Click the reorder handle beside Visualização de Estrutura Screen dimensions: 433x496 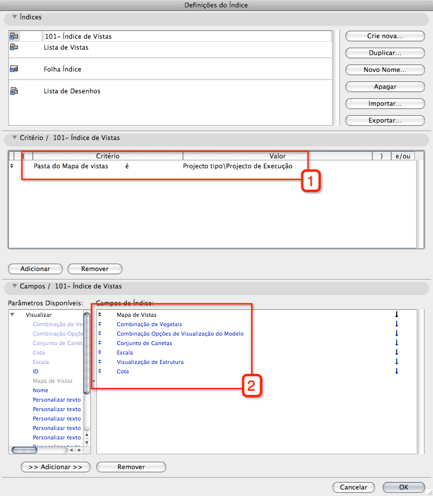point(99,361)
